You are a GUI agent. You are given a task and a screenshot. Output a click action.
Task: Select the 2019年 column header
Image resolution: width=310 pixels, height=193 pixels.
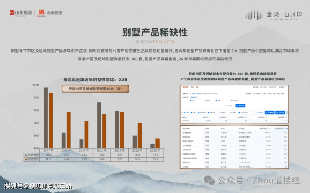coord(84,150)
